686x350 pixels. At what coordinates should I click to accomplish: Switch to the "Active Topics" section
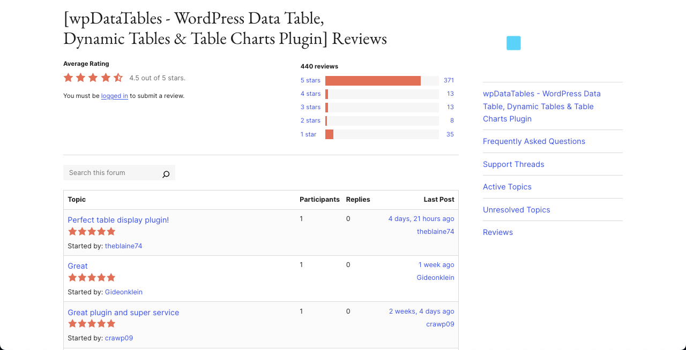pos(507,187)
